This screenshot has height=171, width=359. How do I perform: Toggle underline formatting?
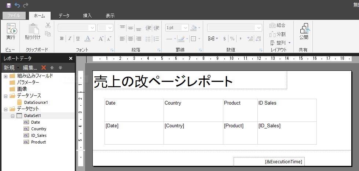(x=78, y=39)
